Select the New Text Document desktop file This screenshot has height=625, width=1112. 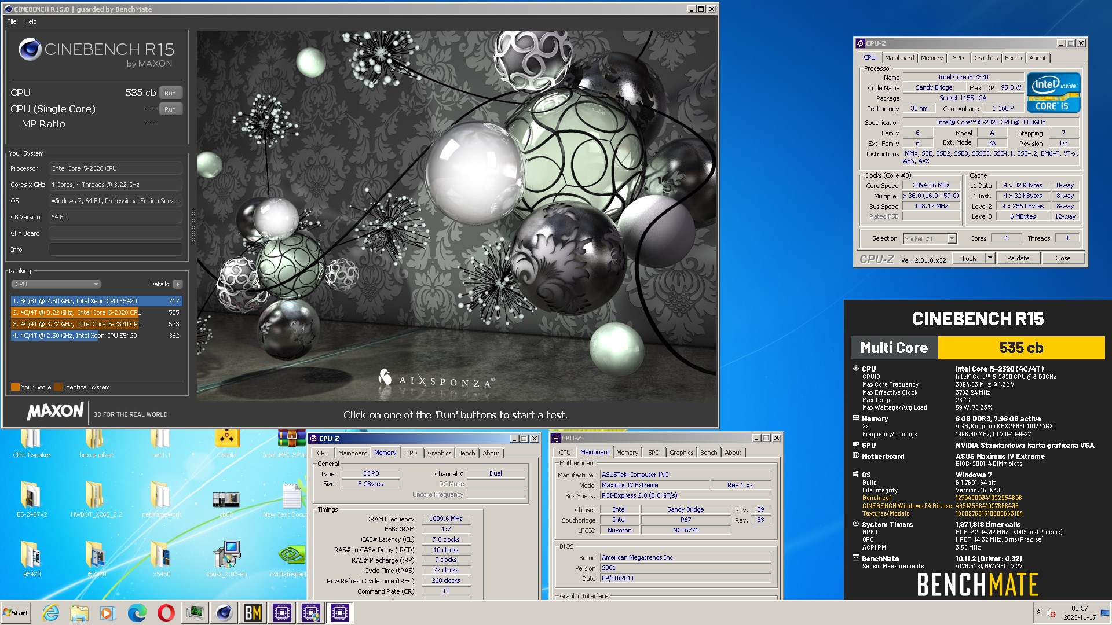[x=291, y=500]
